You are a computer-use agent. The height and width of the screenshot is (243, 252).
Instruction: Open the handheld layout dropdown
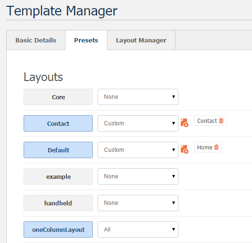138,203
